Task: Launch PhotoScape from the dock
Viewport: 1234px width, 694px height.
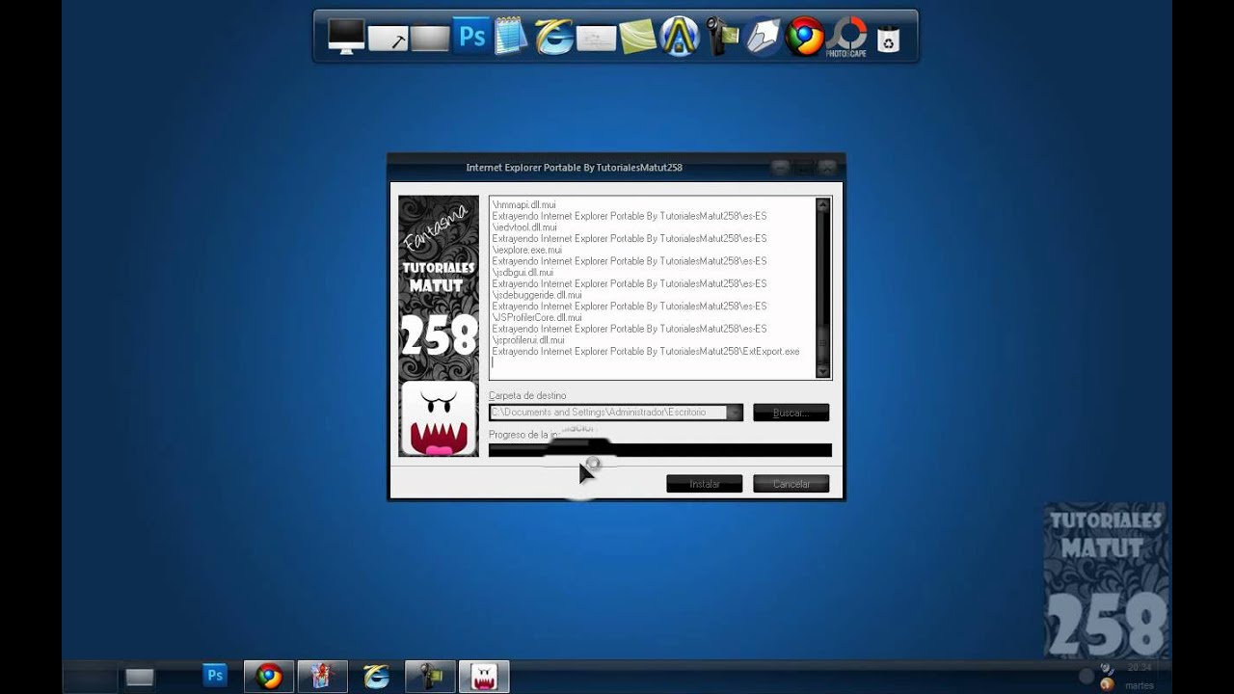Action: point(845,38)
